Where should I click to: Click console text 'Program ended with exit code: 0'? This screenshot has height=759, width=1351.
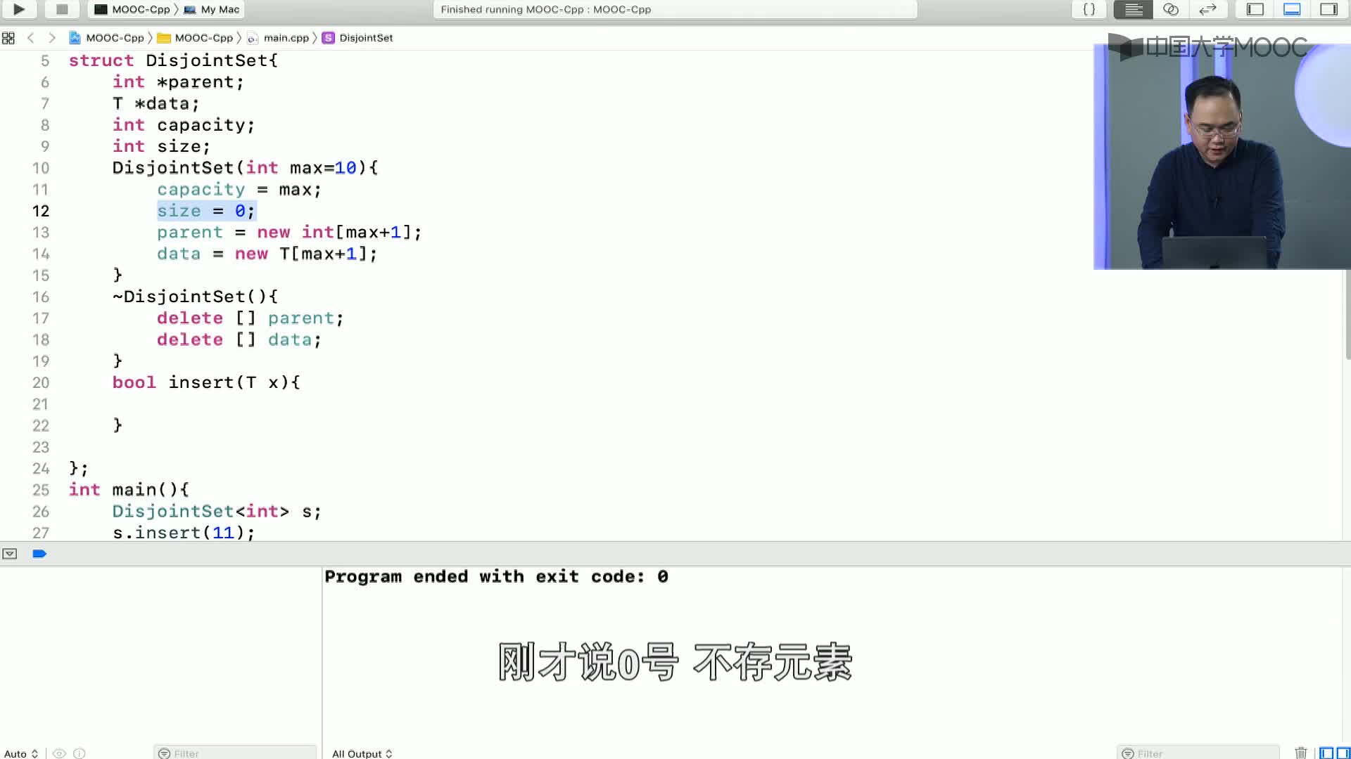[x=496, y=577]
